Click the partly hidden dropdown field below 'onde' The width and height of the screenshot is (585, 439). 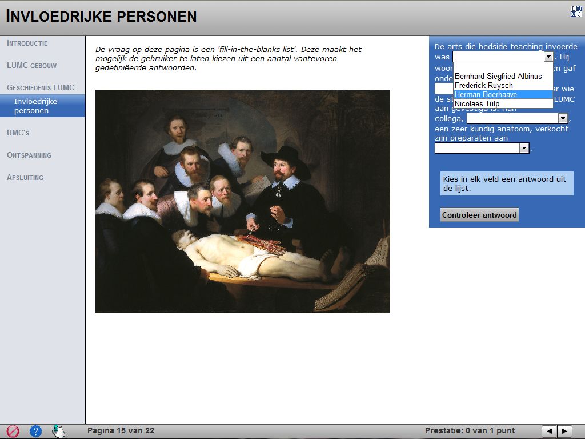444,89
